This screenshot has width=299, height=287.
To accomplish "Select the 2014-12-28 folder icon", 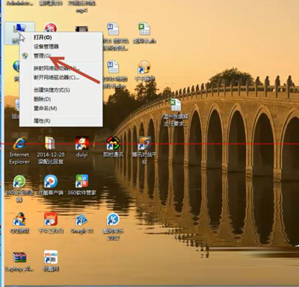I will tap(51, 144).
